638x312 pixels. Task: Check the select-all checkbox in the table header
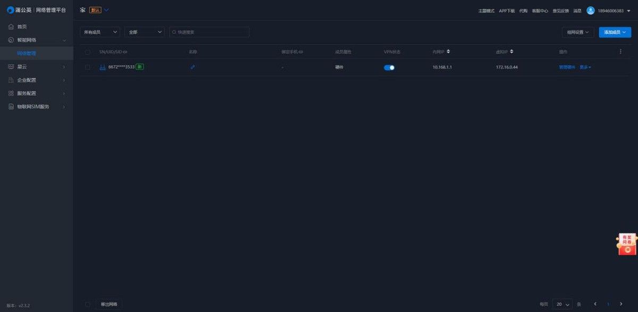click(x=88, y=52)
